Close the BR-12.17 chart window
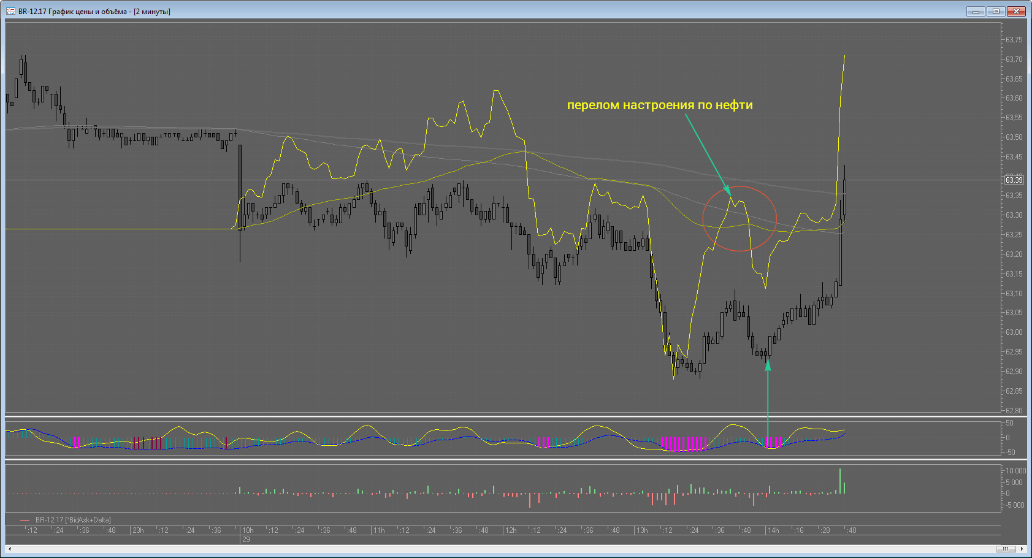This screenshot has width=1032, height=558. pos(1017,11)
